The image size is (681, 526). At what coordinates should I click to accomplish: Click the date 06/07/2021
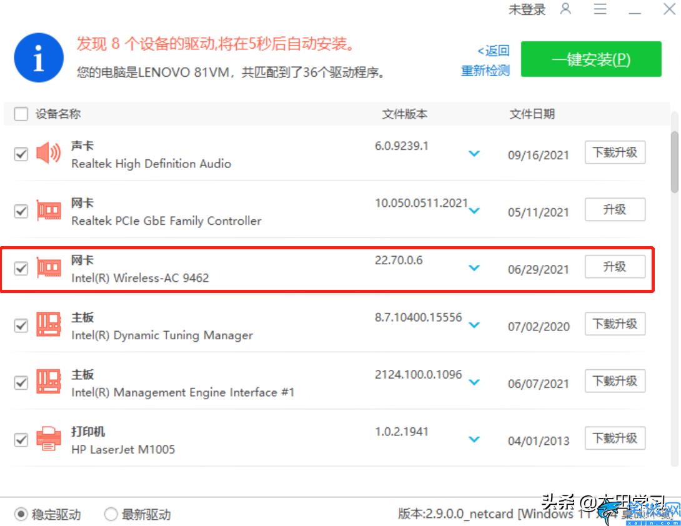(x=539, y=384)
